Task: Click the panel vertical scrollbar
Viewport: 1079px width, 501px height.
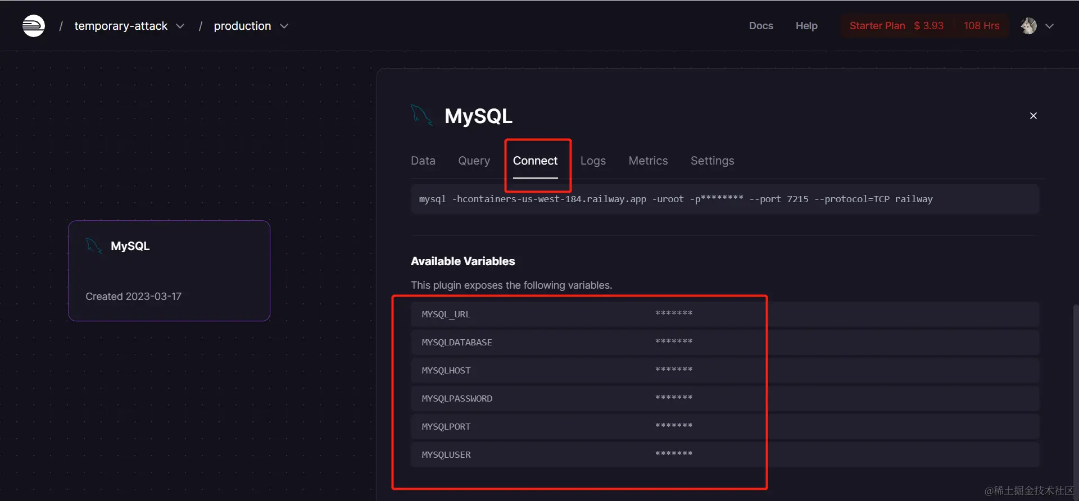Action: (1076, 402)
